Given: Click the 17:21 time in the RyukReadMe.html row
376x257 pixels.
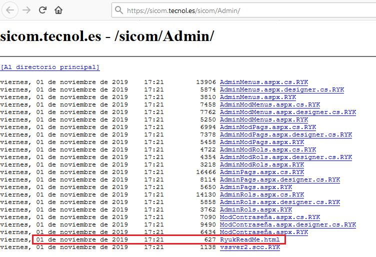Looking at the screenshot, I should tap(154, 239).
